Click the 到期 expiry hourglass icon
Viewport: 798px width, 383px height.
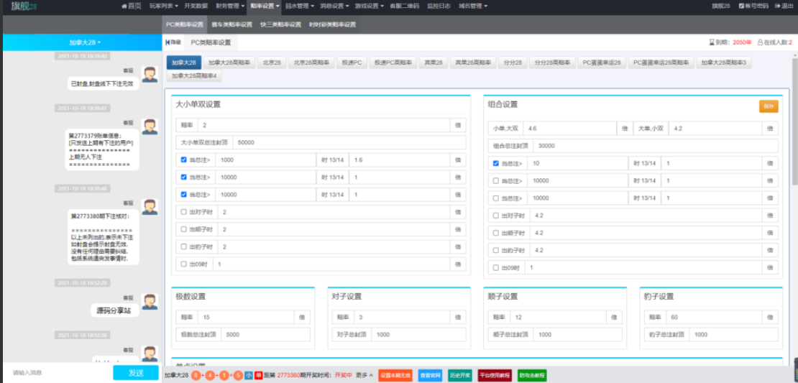712,43
